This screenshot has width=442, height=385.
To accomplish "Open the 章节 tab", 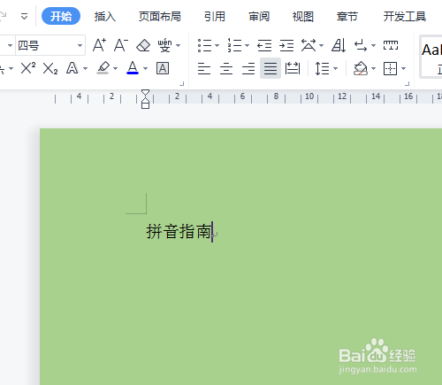I will pos(347,16).
